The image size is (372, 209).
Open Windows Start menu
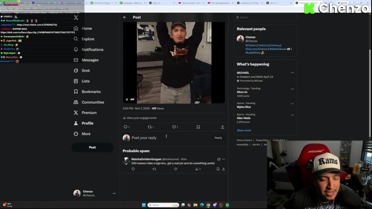click(144, 205)
